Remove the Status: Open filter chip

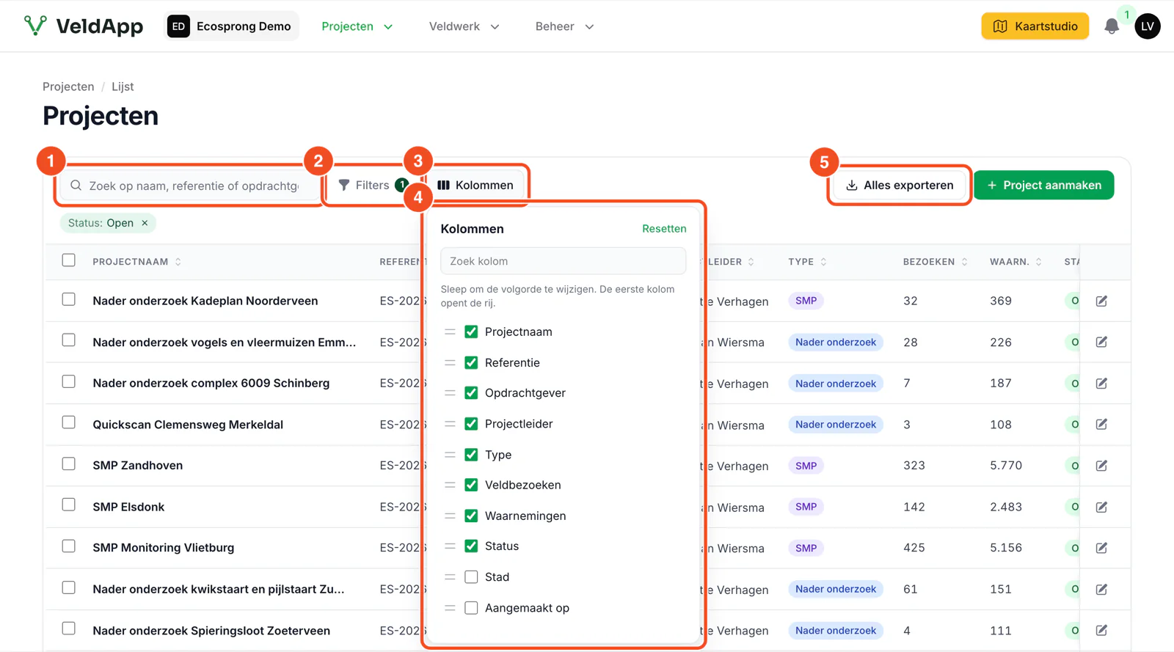point(145,223)
